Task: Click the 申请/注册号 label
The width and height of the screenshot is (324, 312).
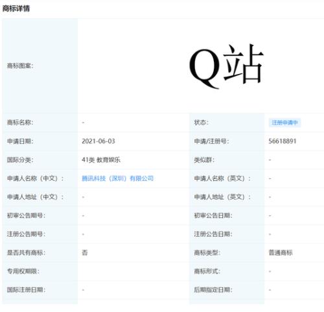Action: click(x=211, y=141)
